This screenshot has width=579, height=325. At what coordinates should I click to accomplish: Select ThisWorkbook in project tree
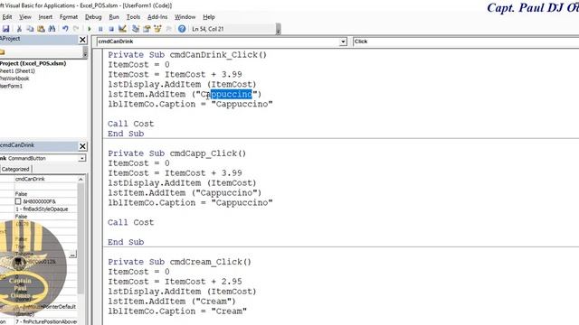click(14, 79)
